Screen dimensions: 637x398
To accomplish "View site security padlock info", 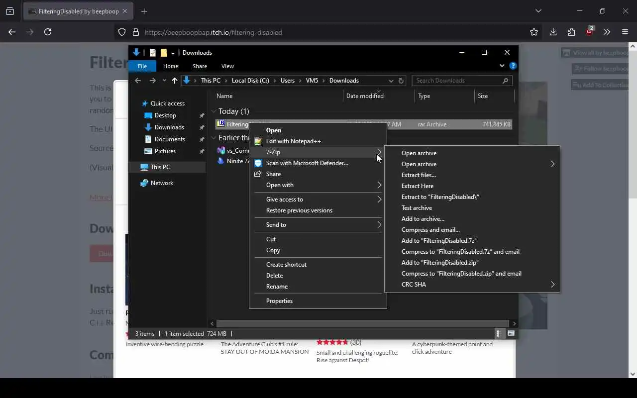I will click(135, 32).
